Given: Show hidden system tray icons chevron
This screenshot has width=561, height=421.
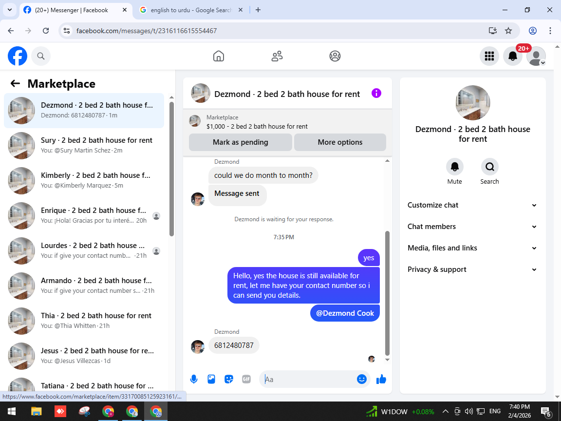Looking at the screenshot, I should pos(446,411).
